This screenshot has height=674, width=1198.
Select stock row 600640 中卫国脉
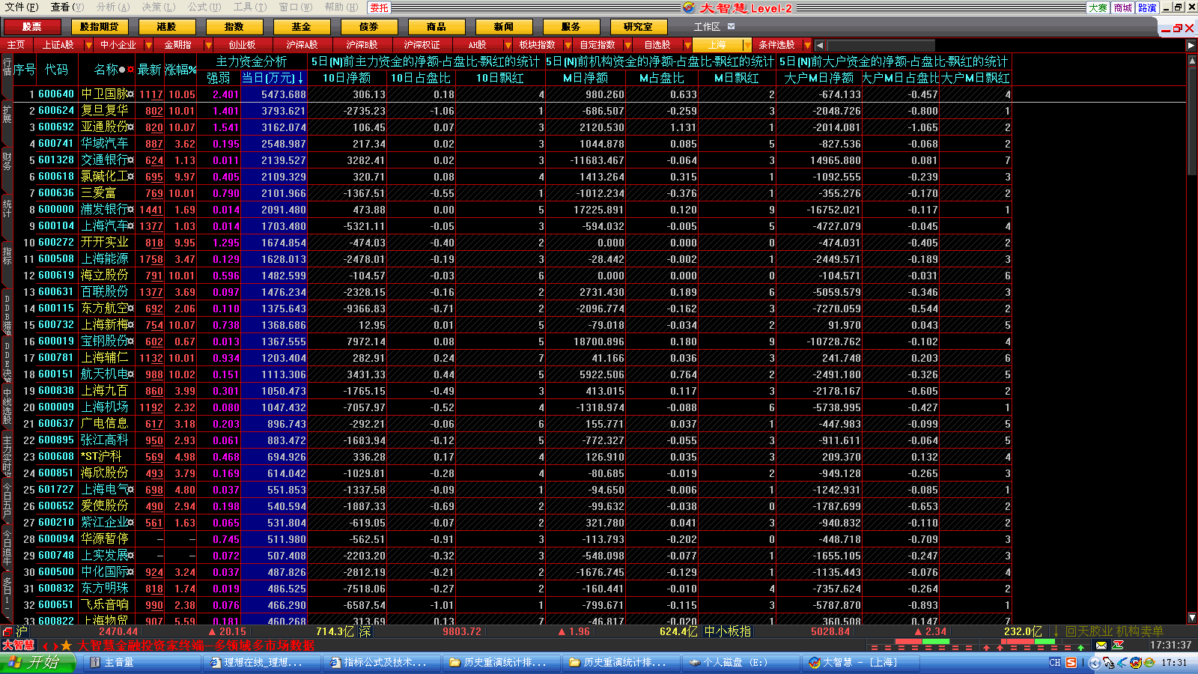pyautogui.click(x=511, y=94)
